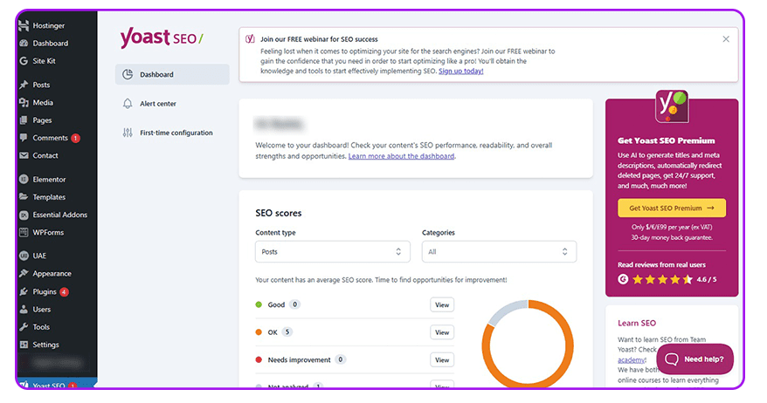The width and height of the screenshot is (767, 403).
Task: Click the Media icon in sidebar
Action: [24, 103]
